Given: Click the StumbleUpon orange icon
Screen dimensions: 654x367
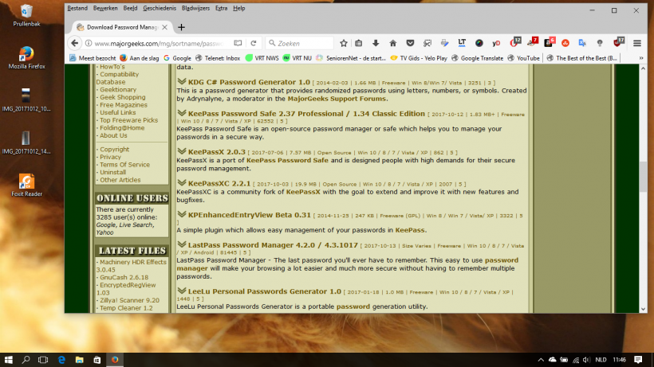Looking at the screenshot, I should pos(565,43).
